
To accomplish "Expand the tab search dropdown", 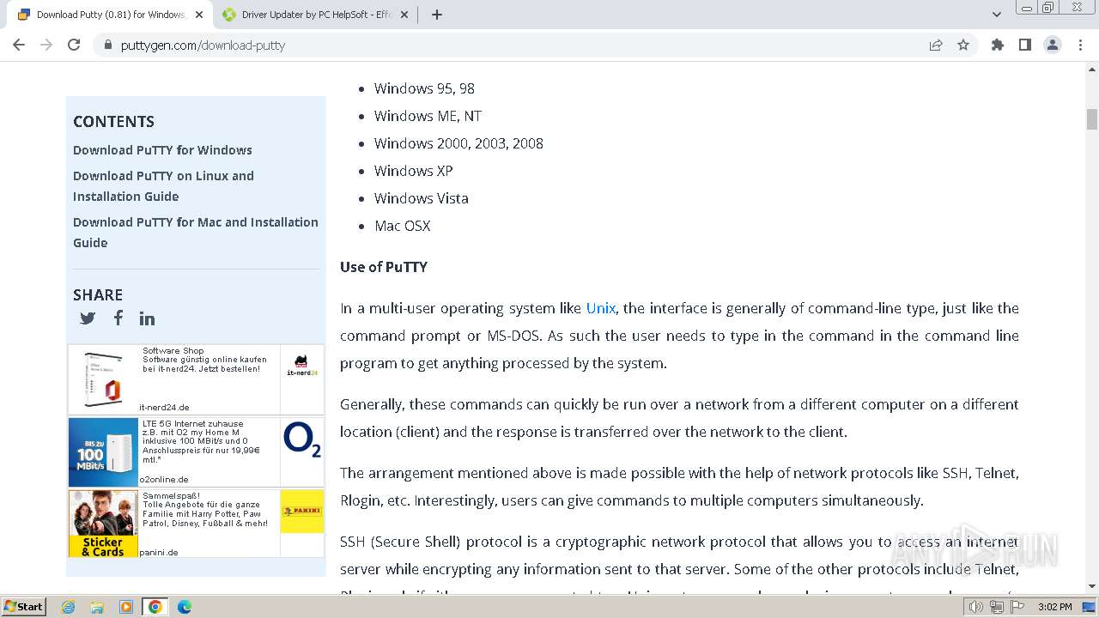I will coord(997,15).
